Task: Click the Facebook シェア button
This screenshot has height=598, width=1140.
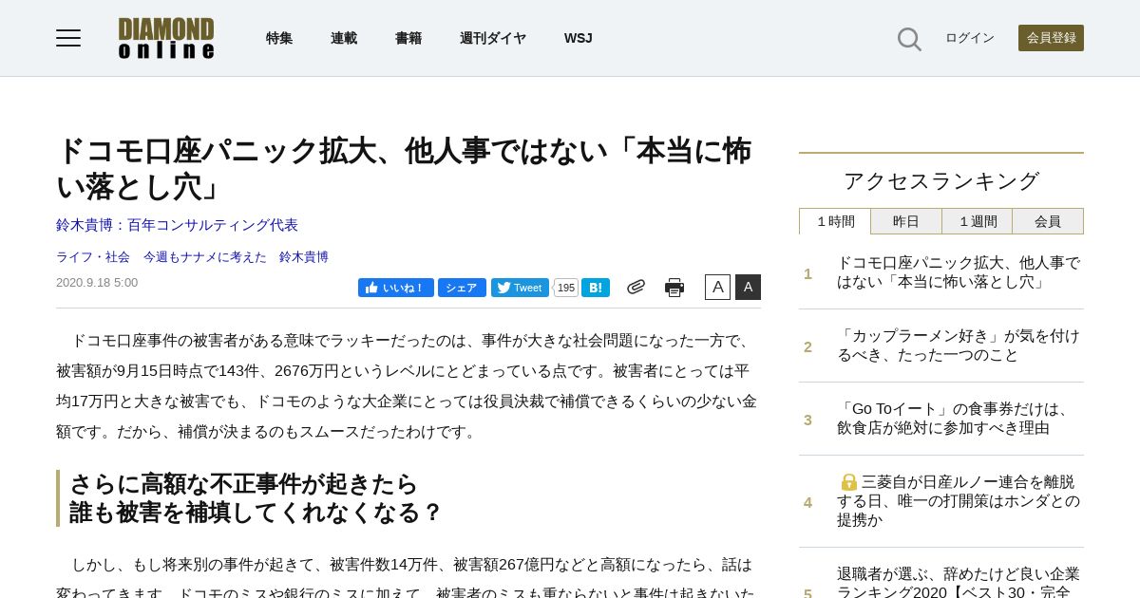Action: (x=462, y=288)
